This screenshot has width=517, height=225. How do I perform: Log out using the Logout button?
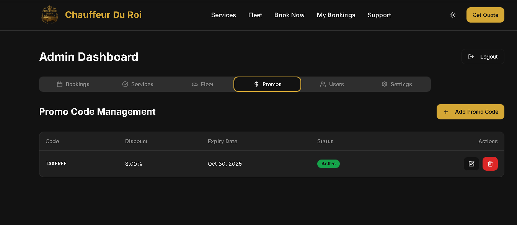point(483,57)
